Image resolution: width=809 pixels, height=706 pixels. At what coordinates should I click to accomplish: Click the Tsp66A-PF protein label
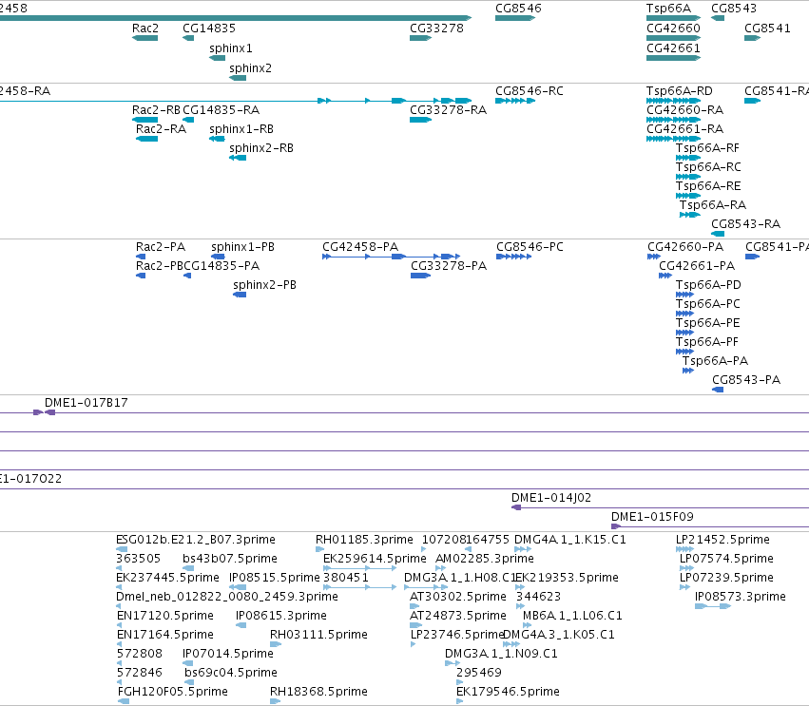pyautogui.click(x=707, y=342)
